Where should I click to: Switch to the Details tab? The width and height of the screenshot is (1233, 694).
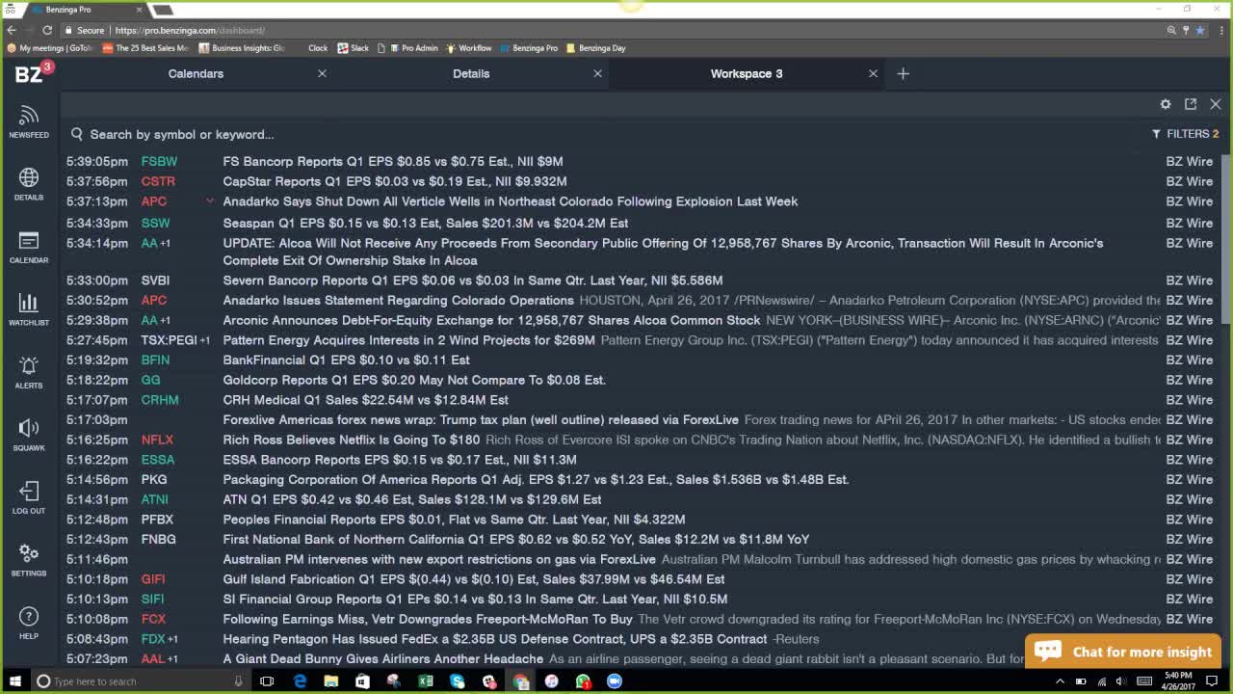471,73
